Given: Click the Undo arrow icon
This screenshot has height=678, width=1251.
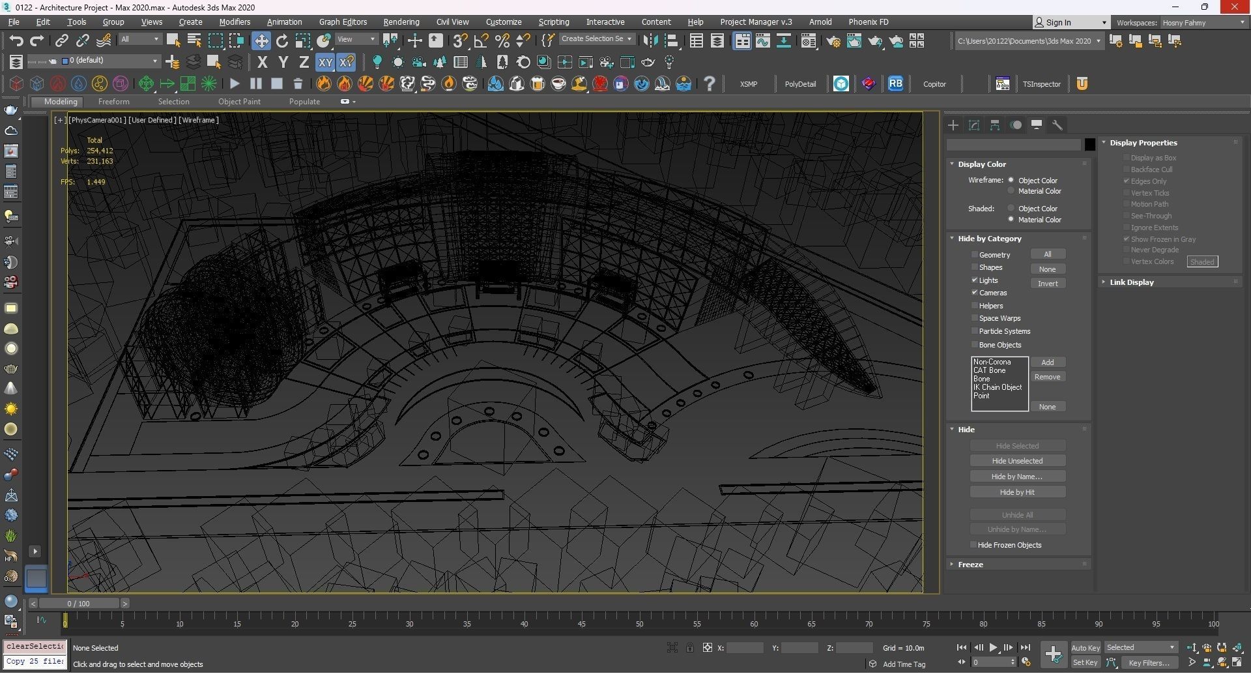Looking at the screenshot, I should coord(16,41).
